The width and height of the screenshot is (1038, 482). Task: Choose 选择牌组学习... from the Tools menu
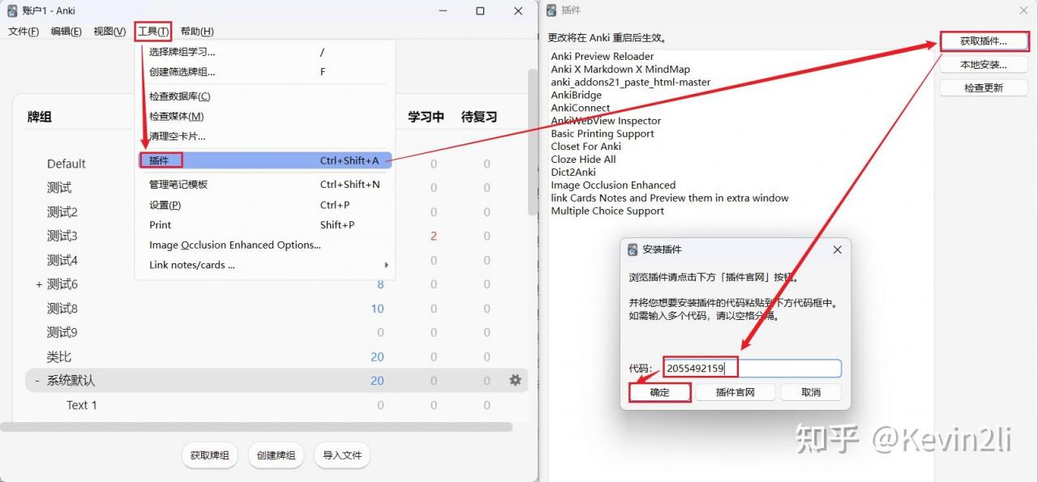point(264,52)
